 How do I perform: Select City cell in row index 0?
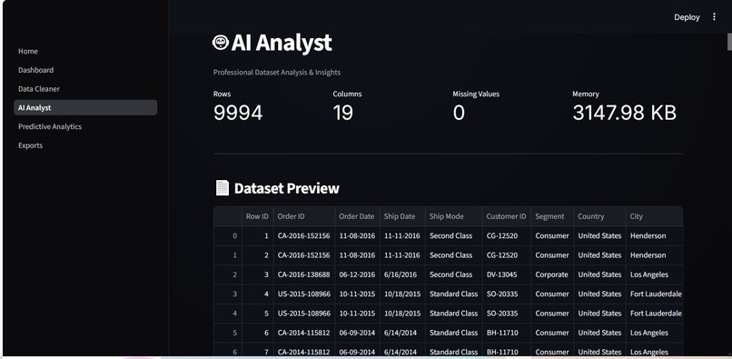(655, 236)
